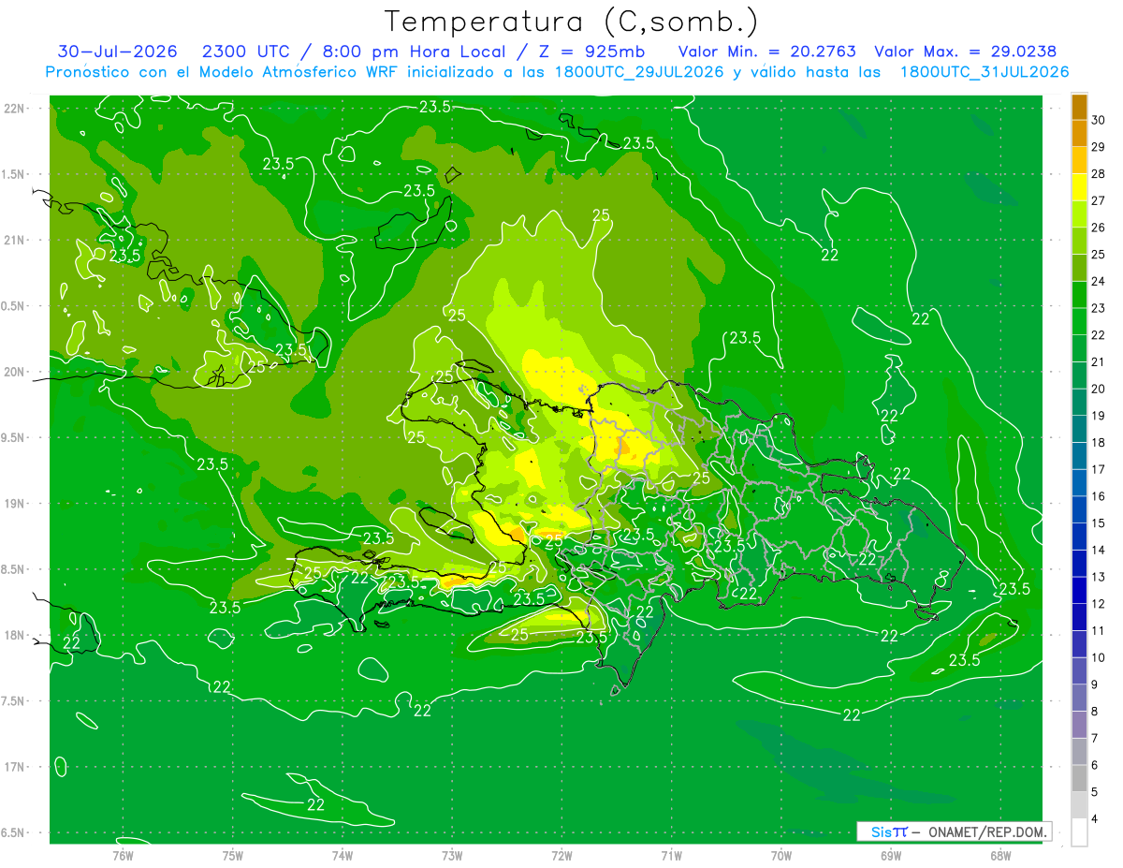Screen dimensions: 1123x868
Task: Pick the yellow swatch between 27 and 28
Action: pos(1079,186)
